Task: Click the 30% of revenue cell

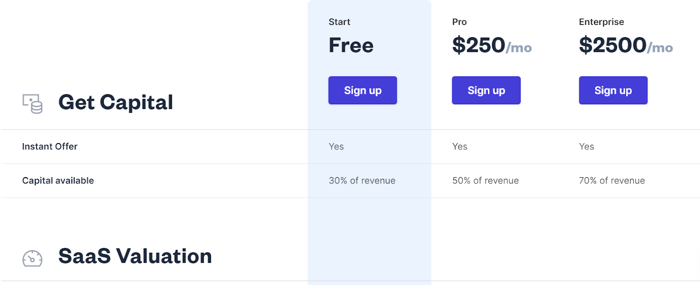Action: (362, 181)
